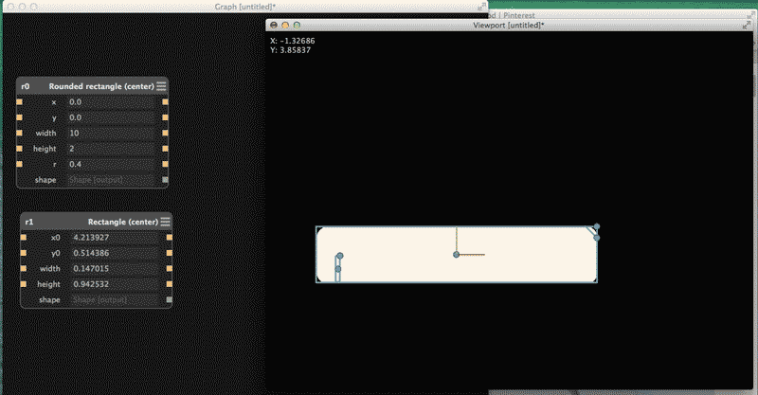Click the r1 height output port
This screenshot has height=395, width=758.
click(x=170, y=284)
